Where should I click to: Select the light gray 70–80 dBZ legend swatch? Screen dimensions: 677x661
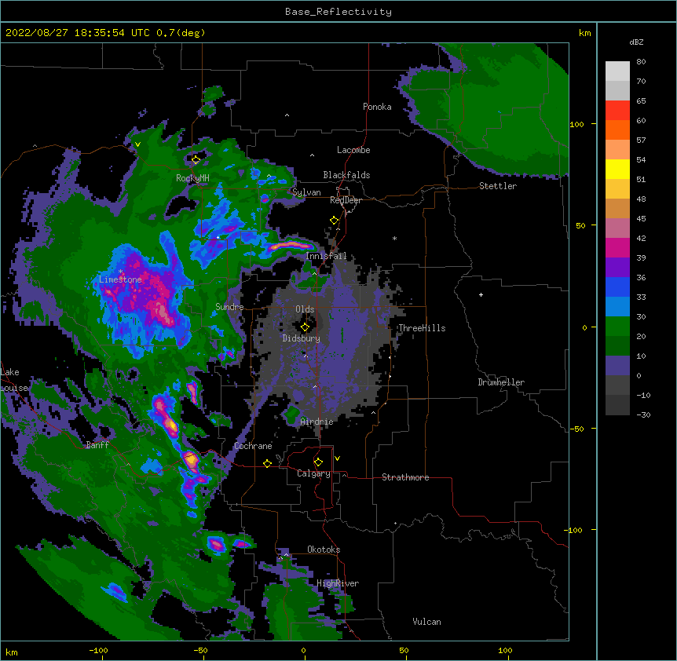tap(617, 71)
